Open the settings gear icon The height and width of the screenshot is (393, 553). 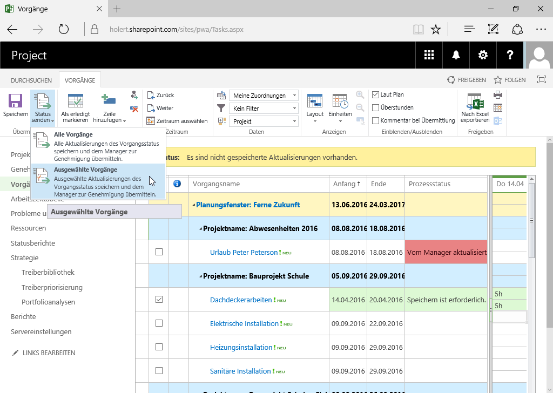pyautogui.click(x=483, y=55)
